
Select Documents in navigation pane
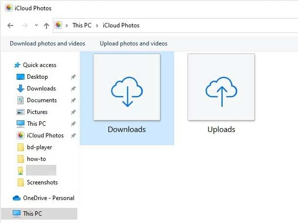pos(42,100)
